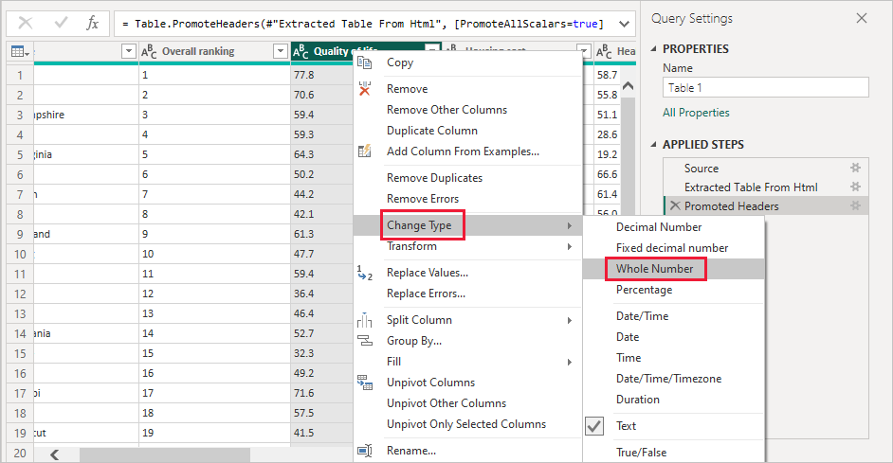
Task: Click the table icon in the grid corner
Action: [x=18, y=51]
